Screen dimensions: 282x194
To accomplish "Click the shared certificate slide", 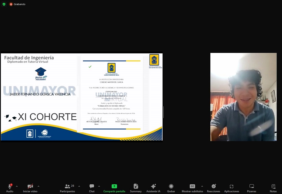I will 82,97.
